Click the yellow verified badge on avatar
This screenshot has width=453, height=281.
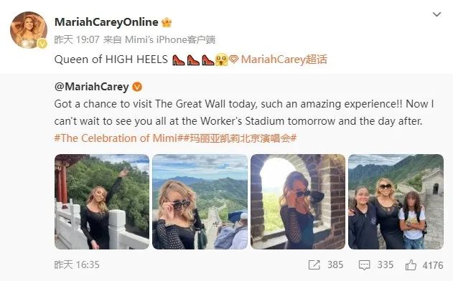click(42, 44)
